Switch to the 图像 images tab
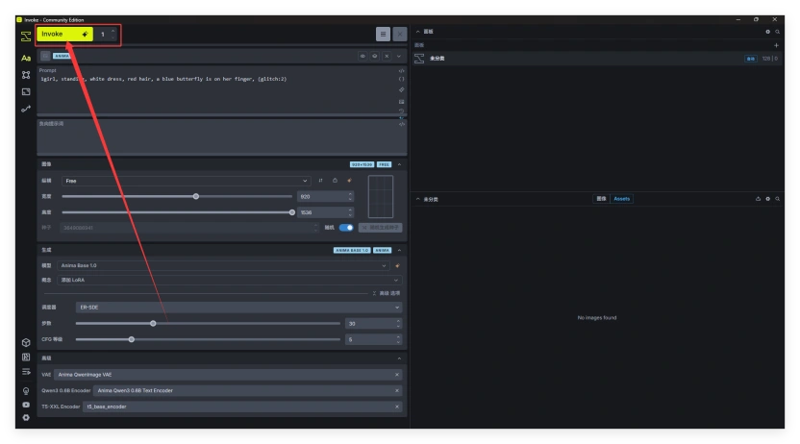Screen dimensions: 800x444 coord(601,199)
